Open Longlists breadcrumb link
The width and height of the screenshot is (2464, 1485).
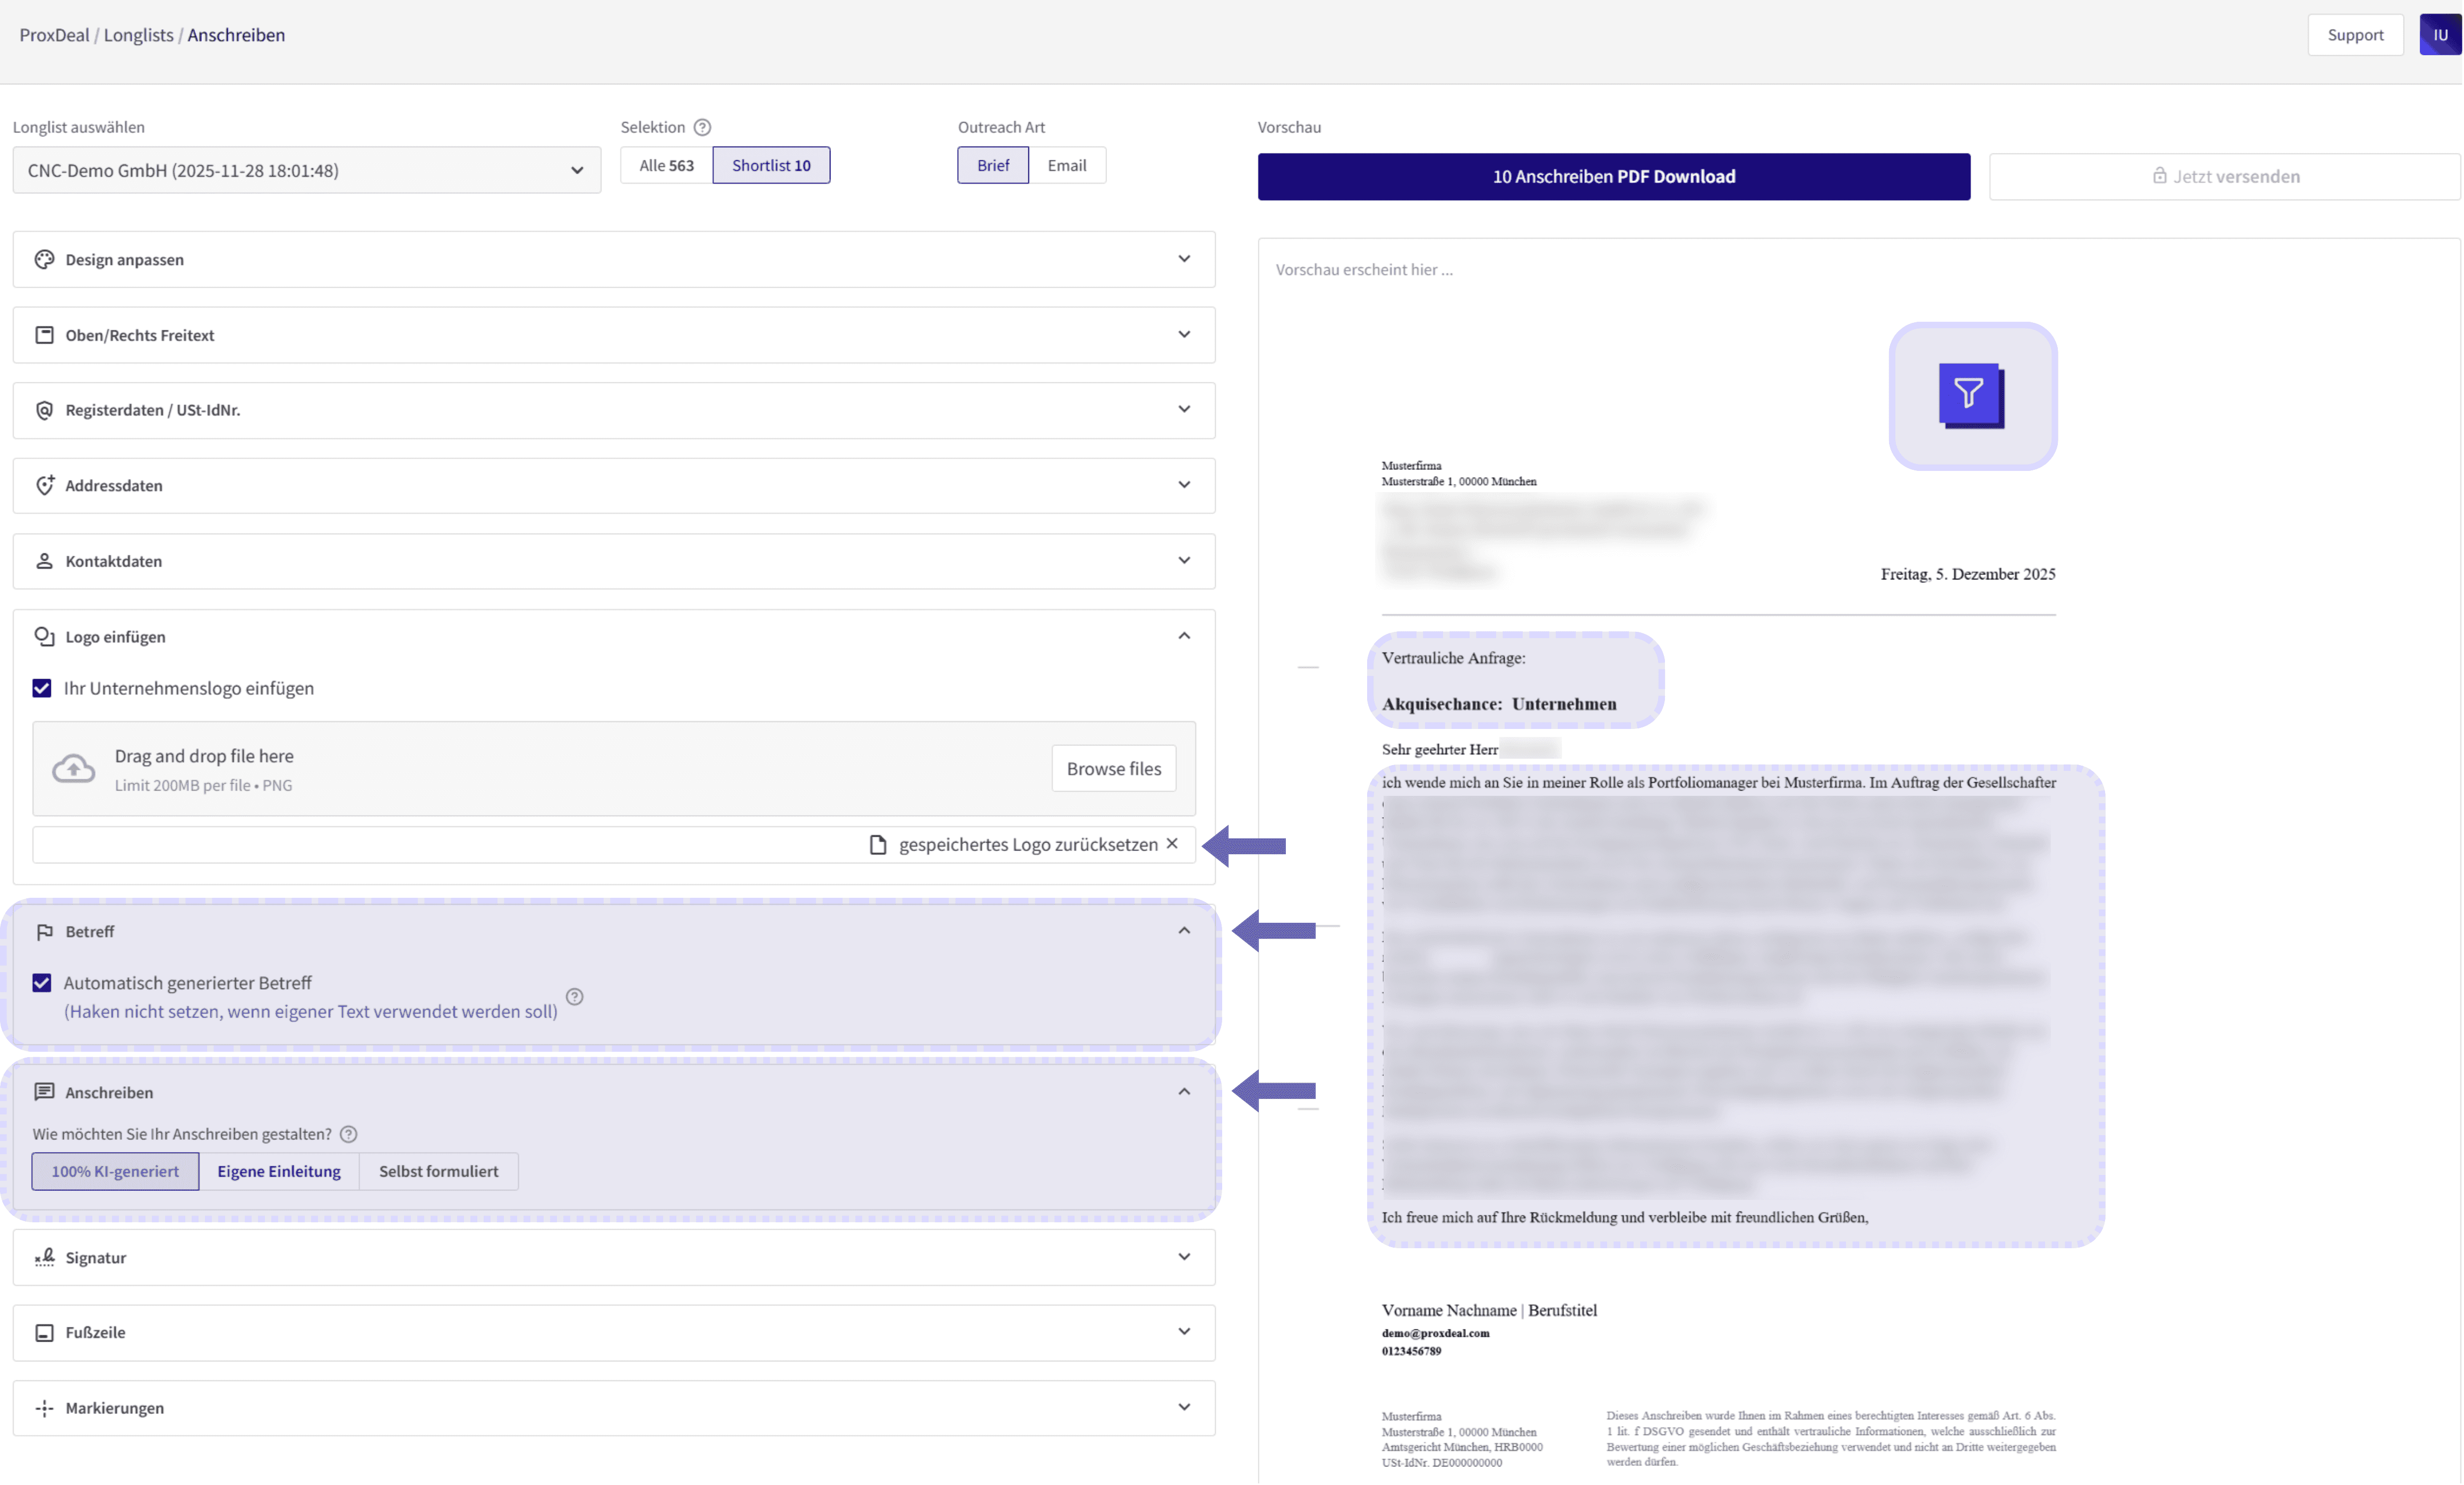138,35
